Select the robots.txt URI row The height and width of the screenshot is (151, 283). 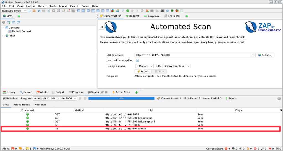pos(141,118)
